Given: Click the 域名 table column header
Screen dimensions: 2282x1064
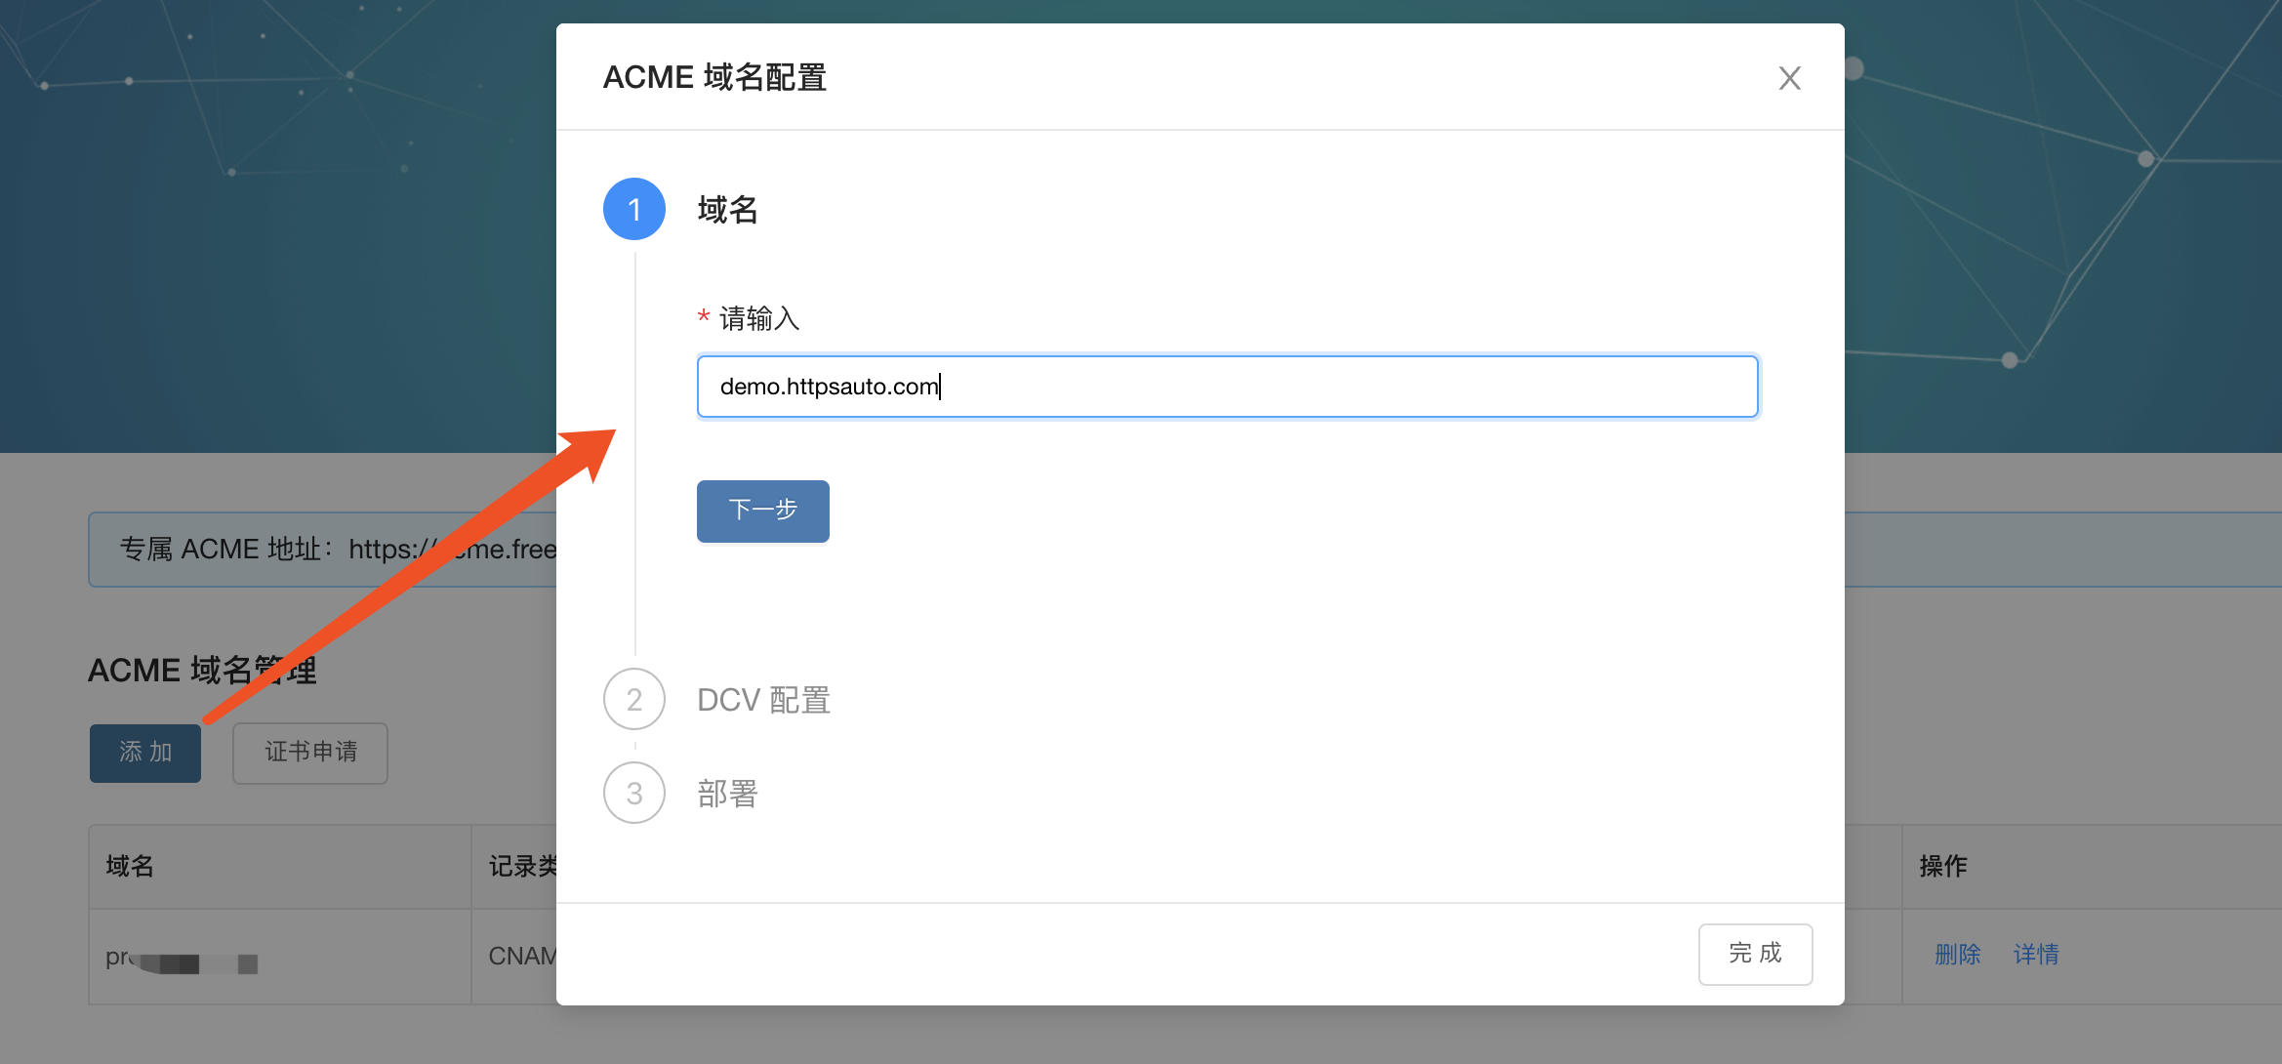Looking at the screenshot, I should pyautogui.click(x=130, y=867).
